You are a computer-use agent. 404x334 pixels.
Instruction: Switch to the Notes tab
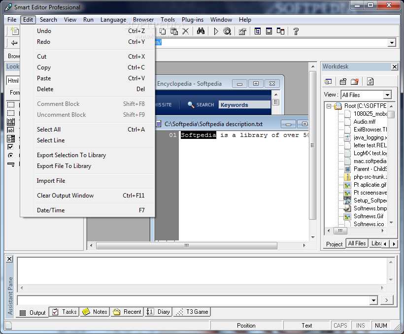(95, 312)
